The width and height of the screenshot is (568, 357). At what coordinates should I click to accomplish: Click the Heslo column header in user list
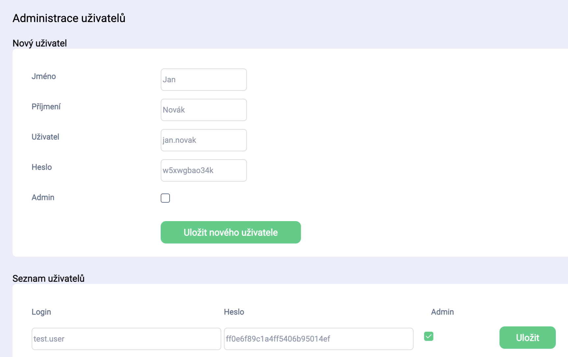point(234,312)
